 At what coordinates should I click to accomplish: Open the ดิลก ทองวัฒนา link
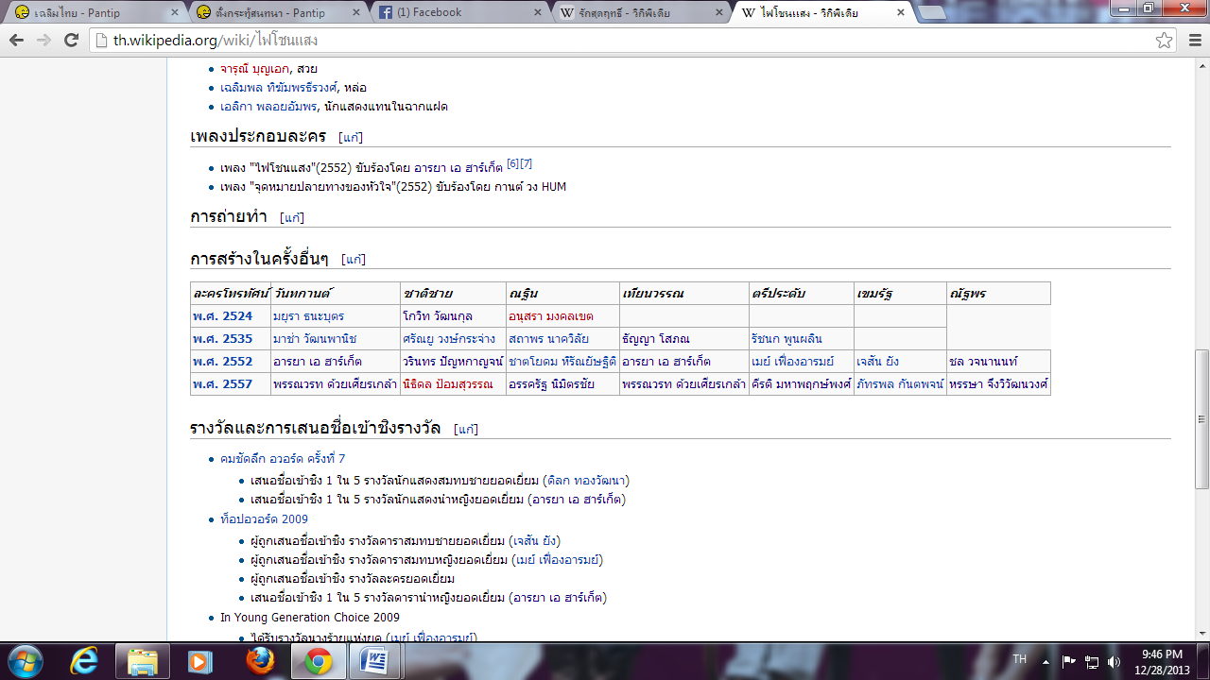(586, 481)
